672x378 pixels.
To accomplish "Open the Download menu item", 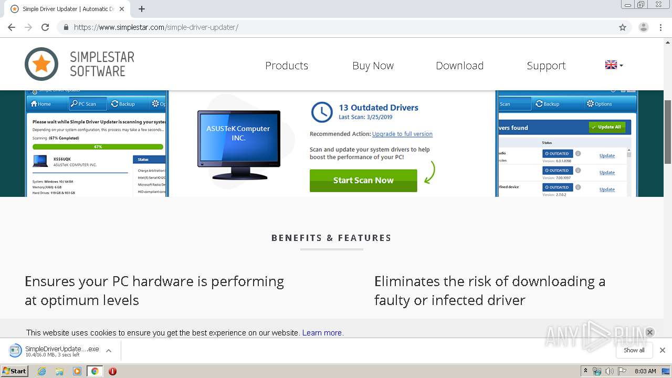I will (x=459, y=66).
